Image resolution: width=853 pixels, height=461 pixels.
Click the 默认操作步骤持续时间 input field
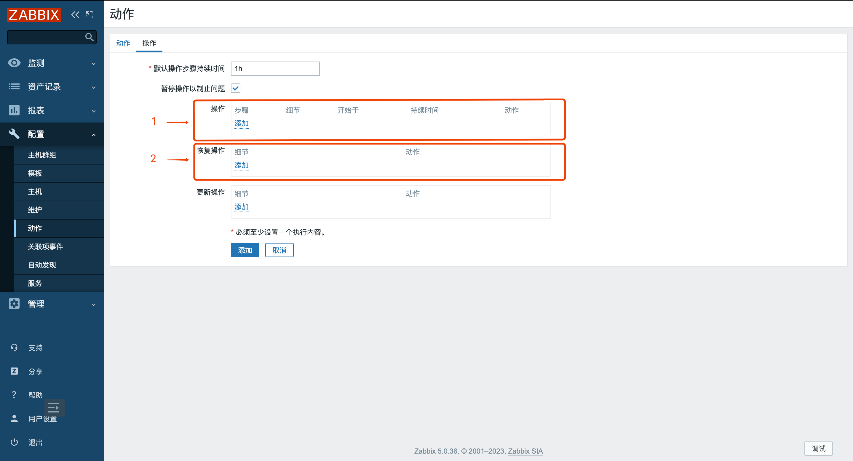tap(275, 68)
